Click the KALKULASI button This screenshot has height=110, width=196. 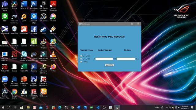pos(109,65)
